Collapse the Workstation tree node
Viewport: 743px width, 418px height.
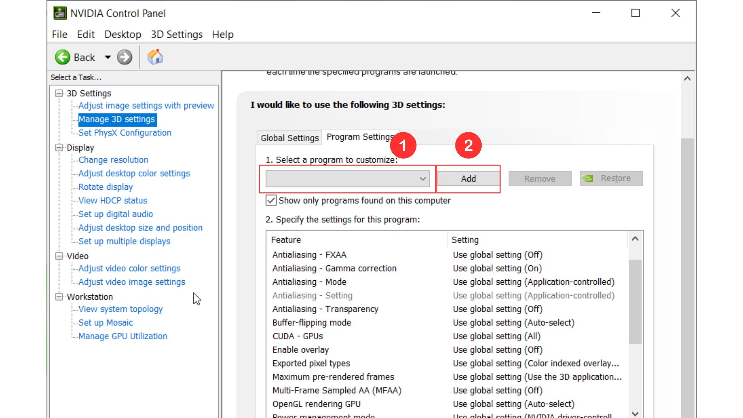pos(59,297)
